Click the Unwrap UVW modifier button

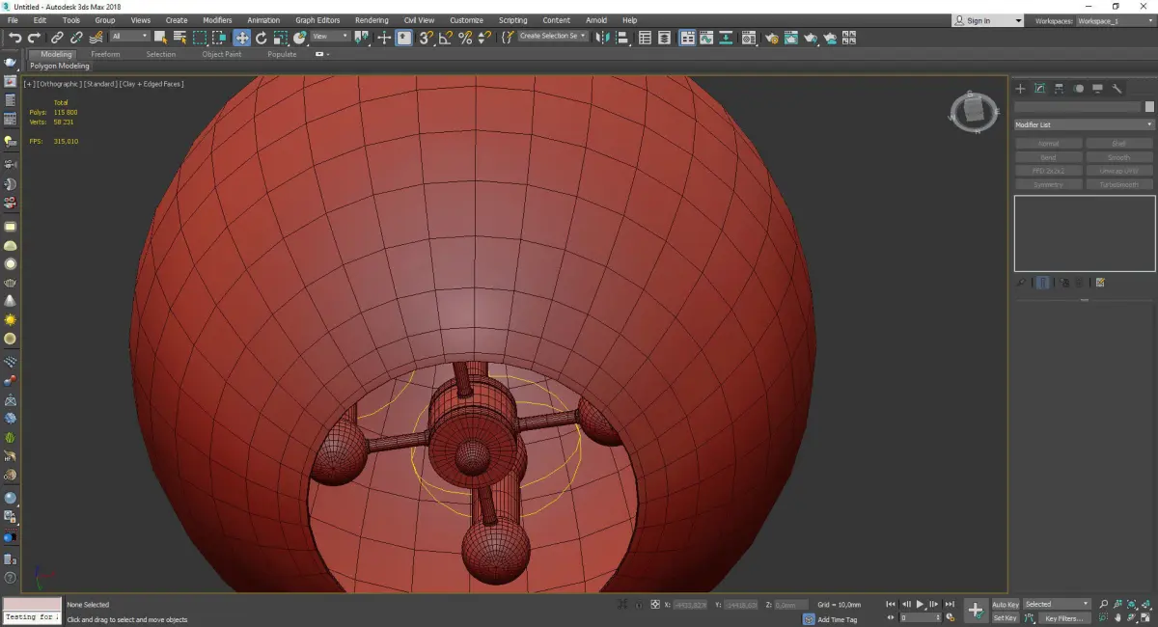(1119, 171)
